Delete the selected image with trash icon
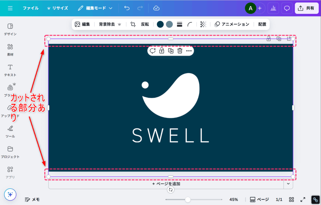321x205 pixels. [180, 51]
